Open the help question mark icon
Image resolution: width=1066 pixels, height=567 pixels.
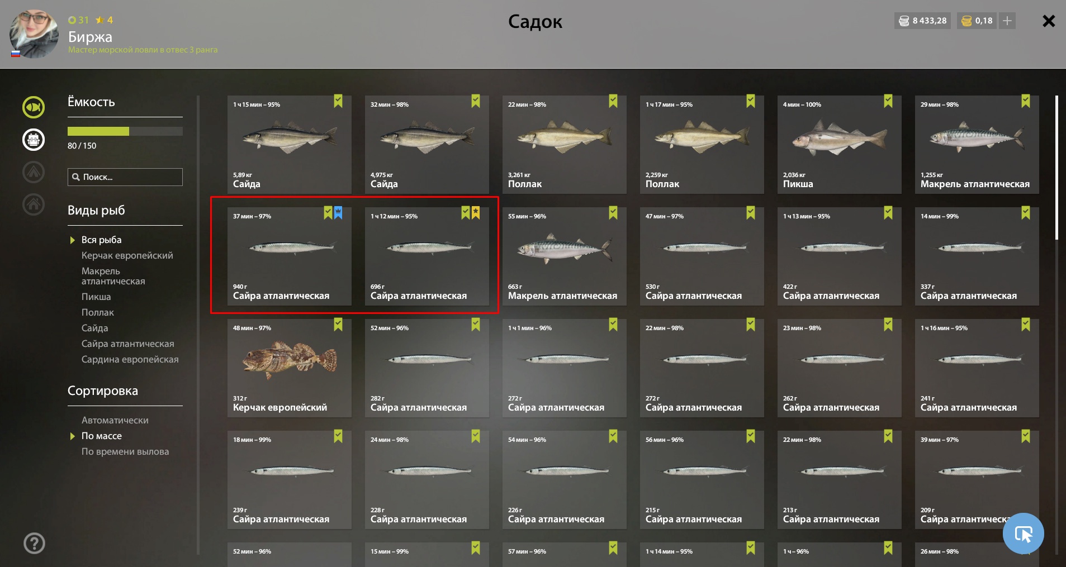pyautogui.click(x=34, y=543)
